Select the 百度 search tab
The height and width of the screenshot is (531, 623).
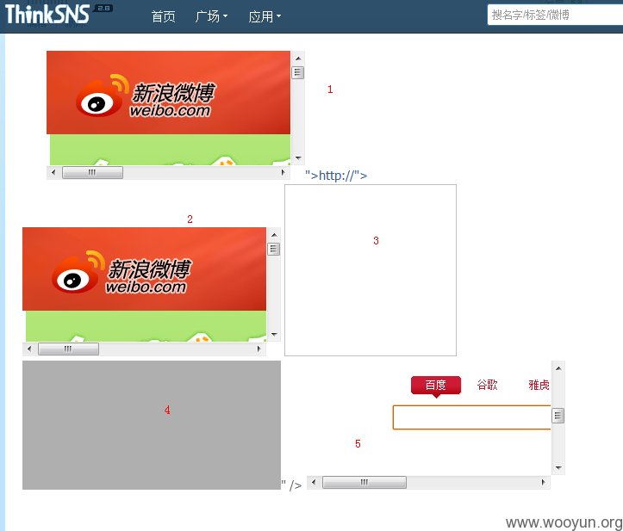(436, 385)
